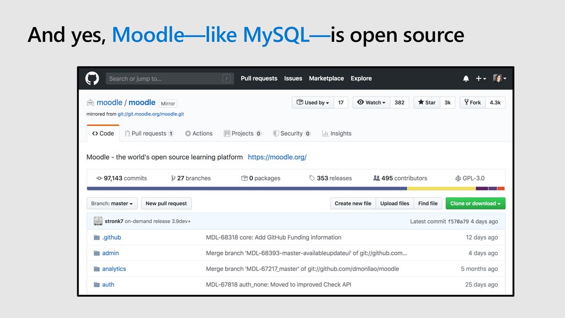This screenshot has height=318, width=565.
Task: Open the Clone or download dropdown
Action: pyautogui.click(x=475, y=203)
